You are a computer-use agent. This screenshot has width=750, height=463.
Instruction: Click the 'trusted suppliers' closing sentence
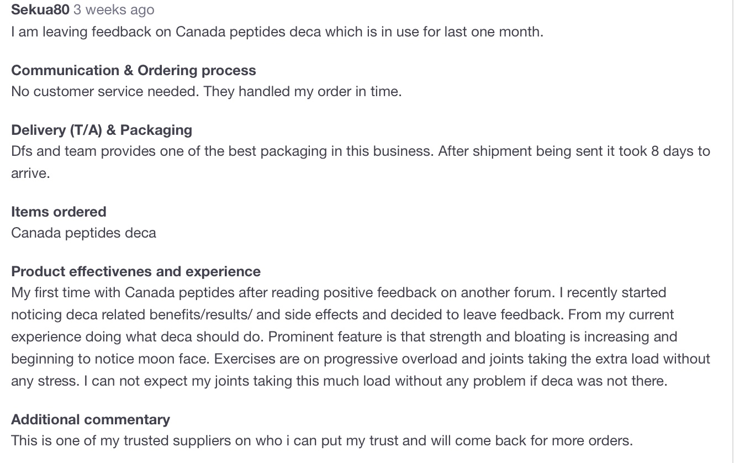tap(322, 441)
